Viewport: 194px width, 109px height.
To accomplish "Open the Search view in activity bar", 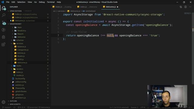I will click(x=3, y=15).
